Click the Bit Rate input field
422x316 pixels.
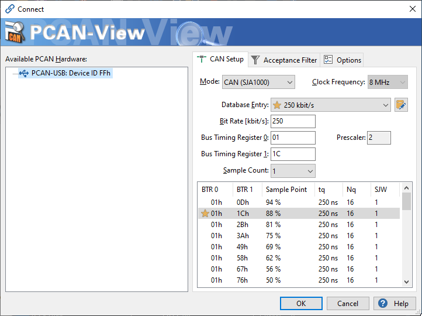coord(293,122)
